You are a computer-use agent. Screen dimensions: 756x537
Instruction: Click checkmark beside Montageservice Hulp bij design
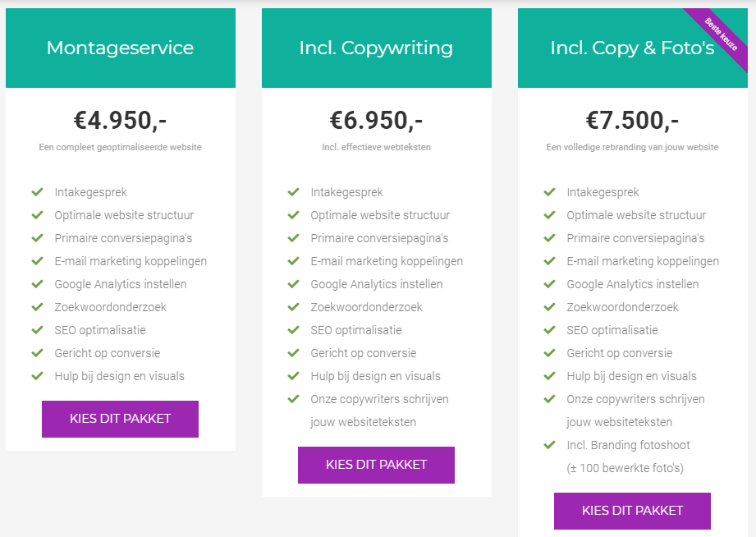[37, 376]
